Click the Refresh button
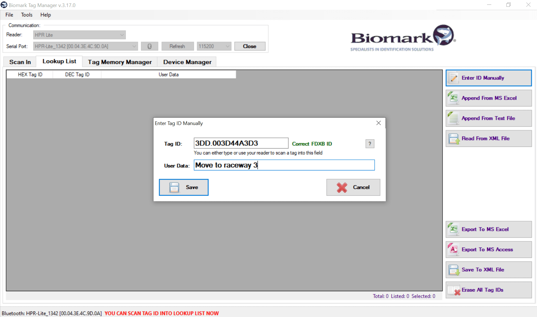Screen dimensions: 537x317 point(177,46)
